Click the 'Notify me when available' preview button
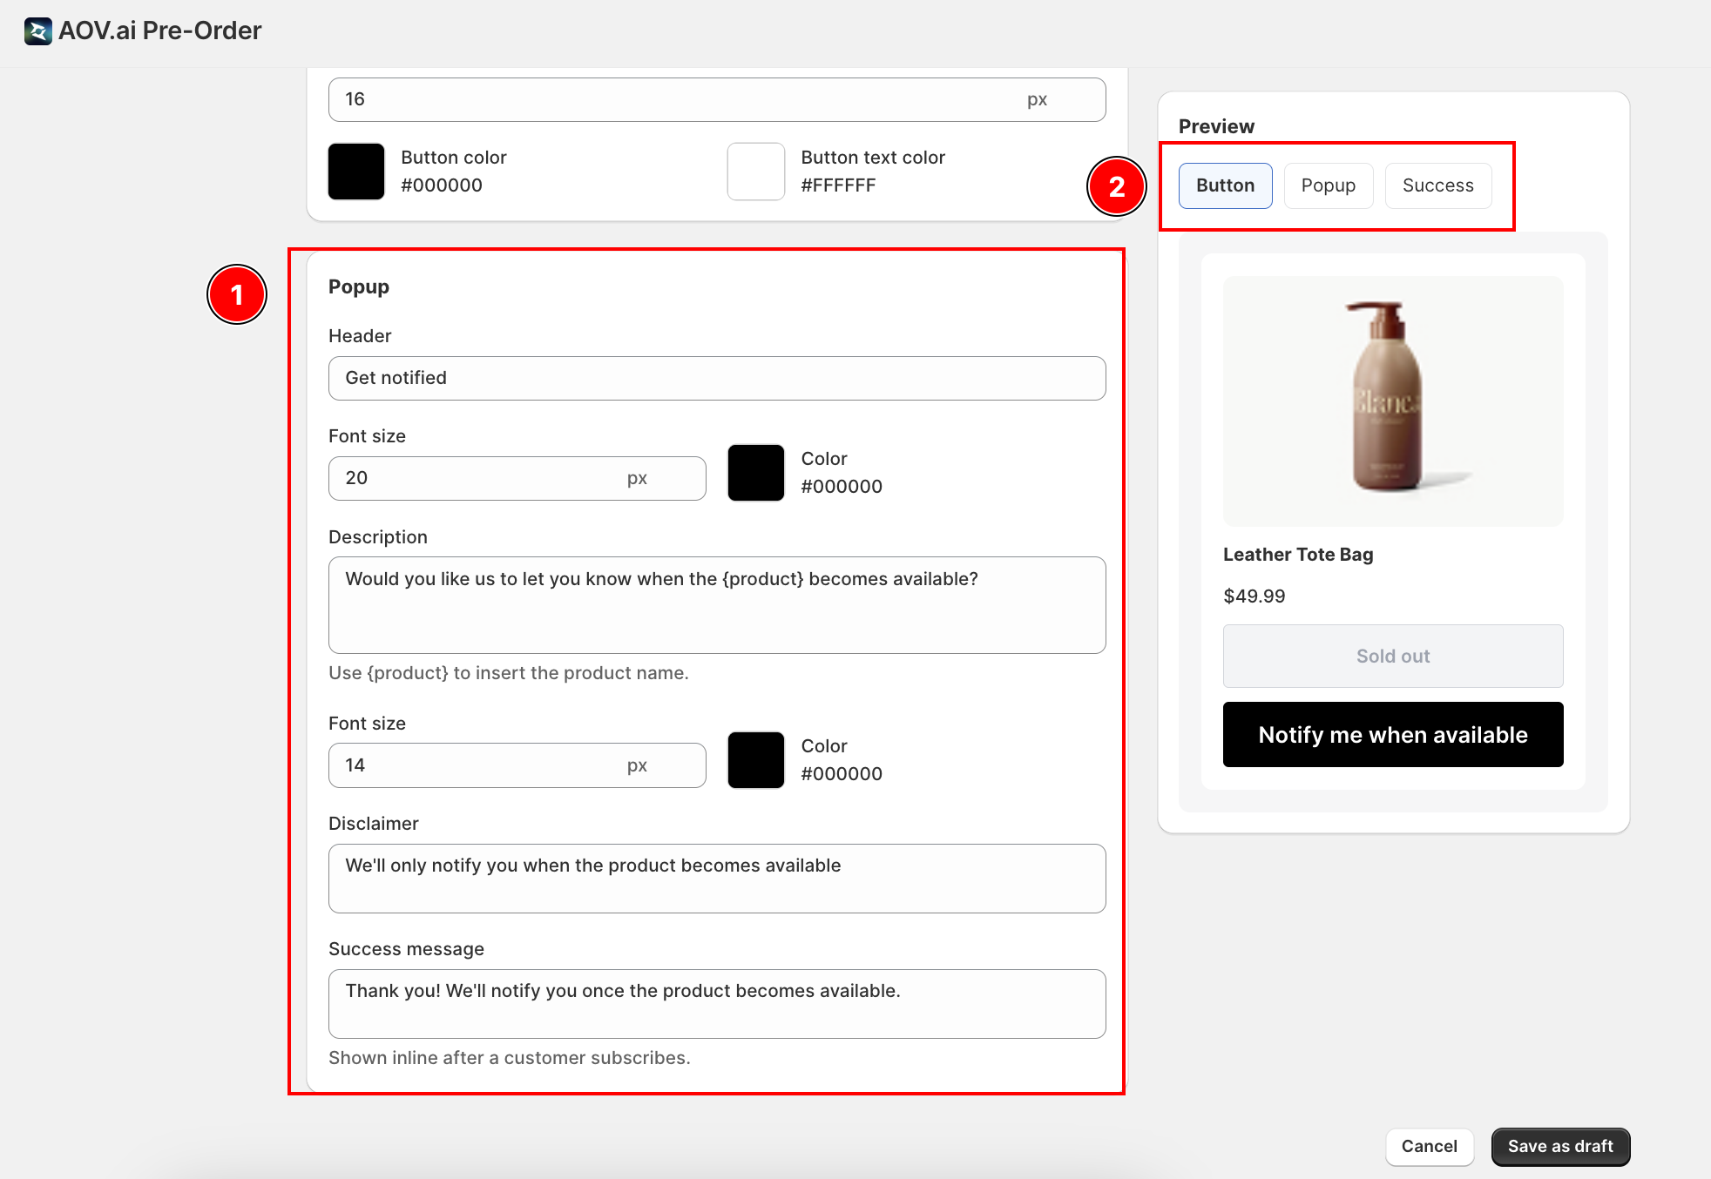The image size is (1711, 1179). (1393, 735)
